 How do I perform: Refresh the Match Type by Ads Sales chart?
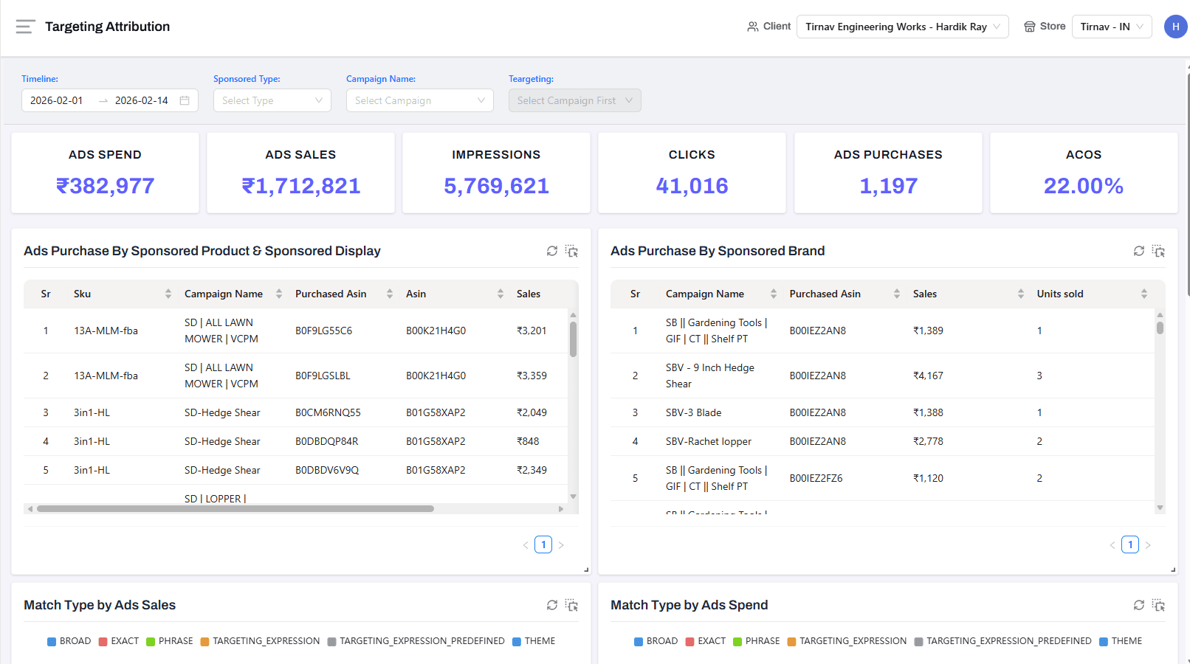click(551, 605)
